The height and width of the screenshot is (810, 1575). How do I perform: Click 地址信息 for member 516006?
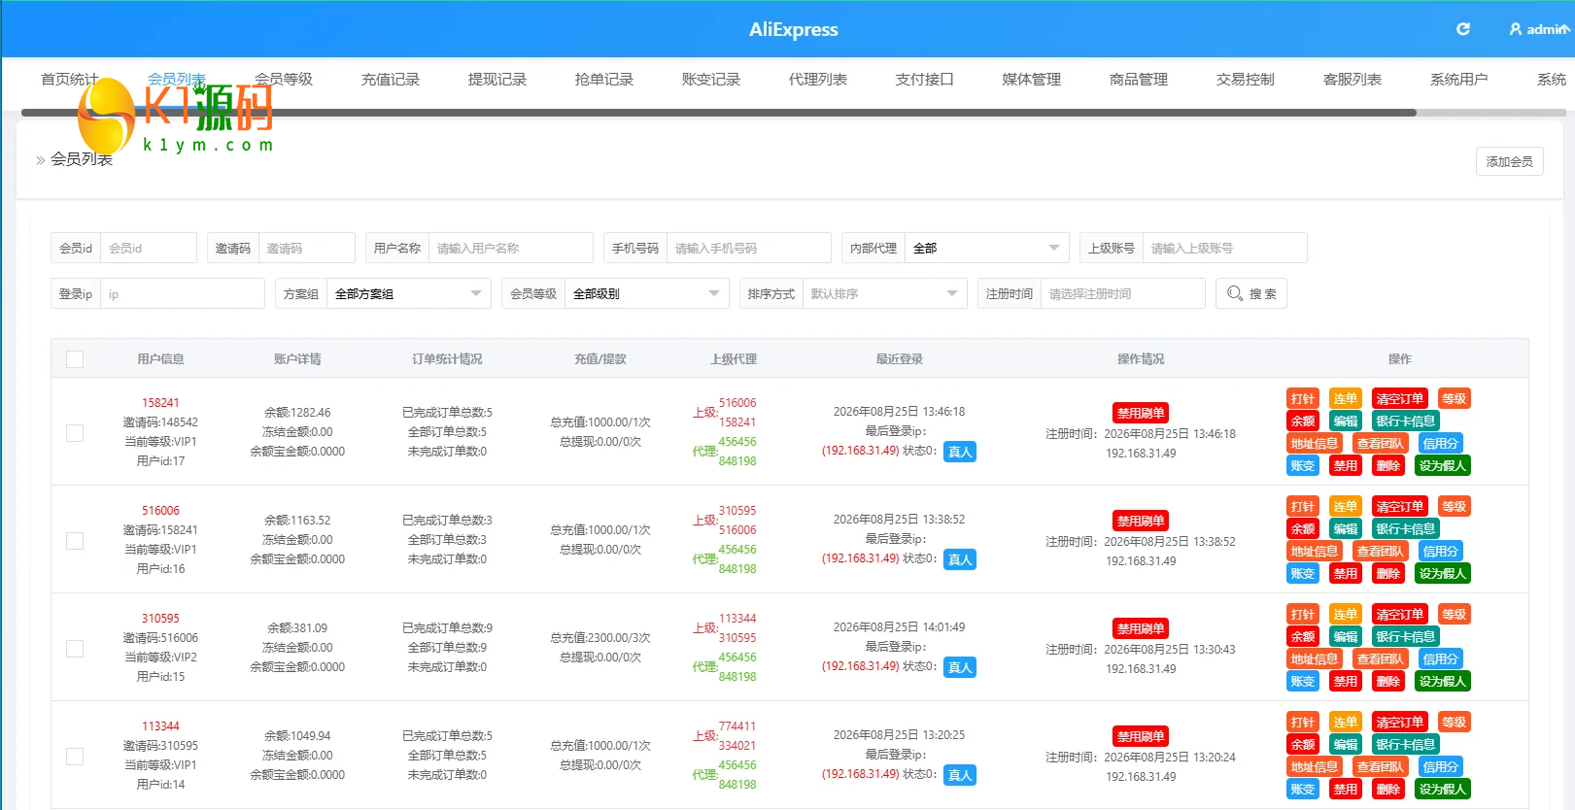[x=1315, y=552]
